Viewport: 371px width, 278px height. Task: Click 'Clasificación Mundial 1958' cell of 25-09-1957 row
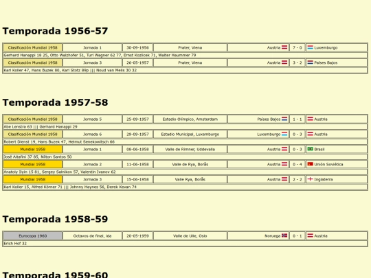click(x=33, y=119)
